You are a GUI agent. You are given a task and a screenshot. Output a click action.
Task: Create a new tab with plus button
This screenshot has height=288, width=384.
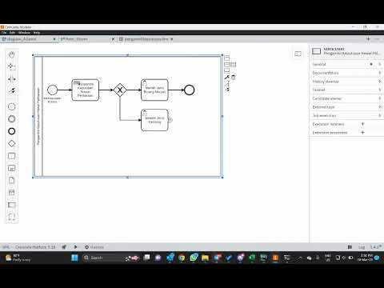[368, 39]
